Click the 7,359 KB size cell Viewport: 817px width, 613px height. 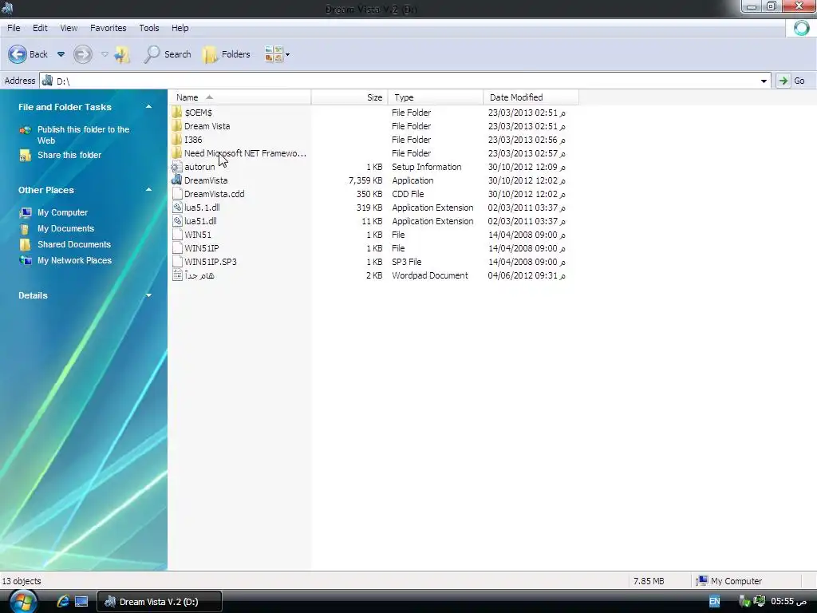click(365, 180)
